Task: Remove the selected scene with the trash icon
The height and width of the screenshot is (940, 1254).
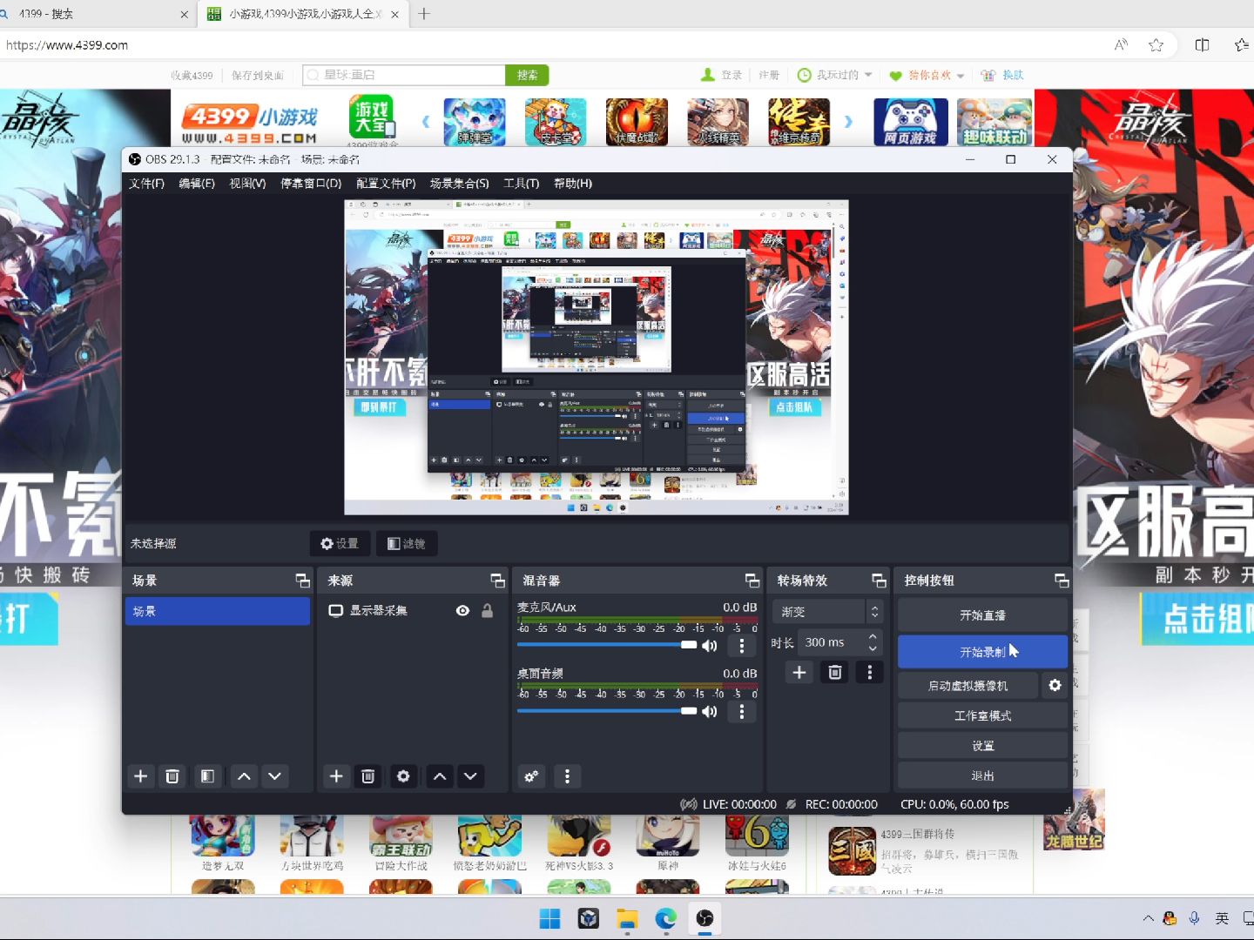Action: click(172, 776)
